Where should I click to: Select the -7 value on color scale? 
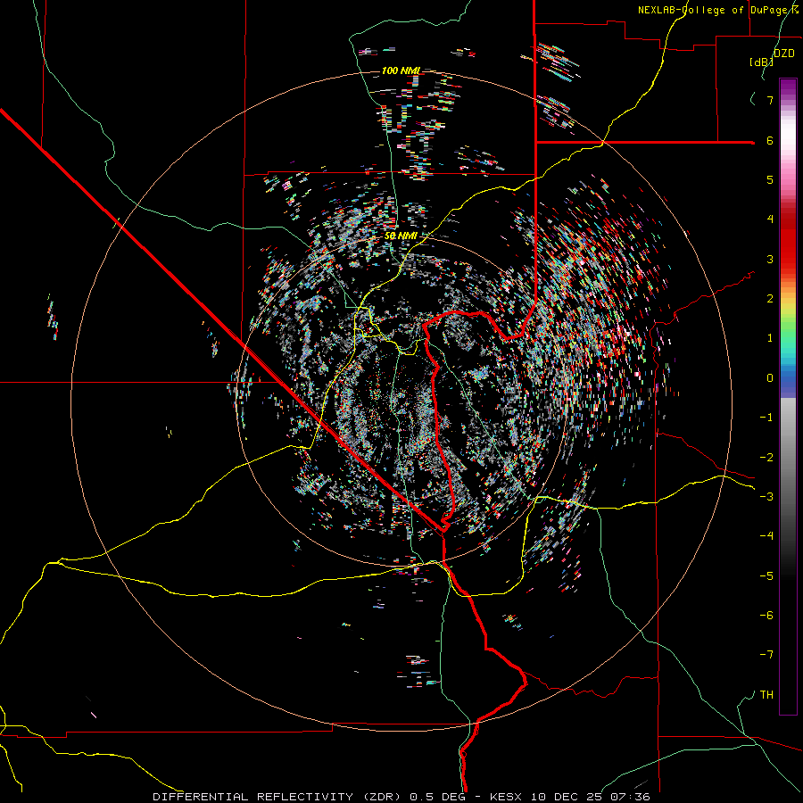pyautogui.click(x=766, y=655)
